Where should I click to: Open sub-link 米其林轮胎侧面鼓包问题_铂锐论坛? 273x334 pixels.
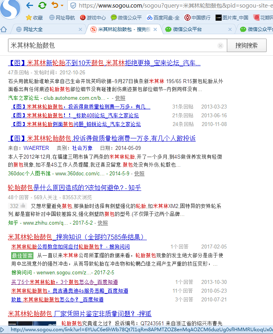coord(76,124)
